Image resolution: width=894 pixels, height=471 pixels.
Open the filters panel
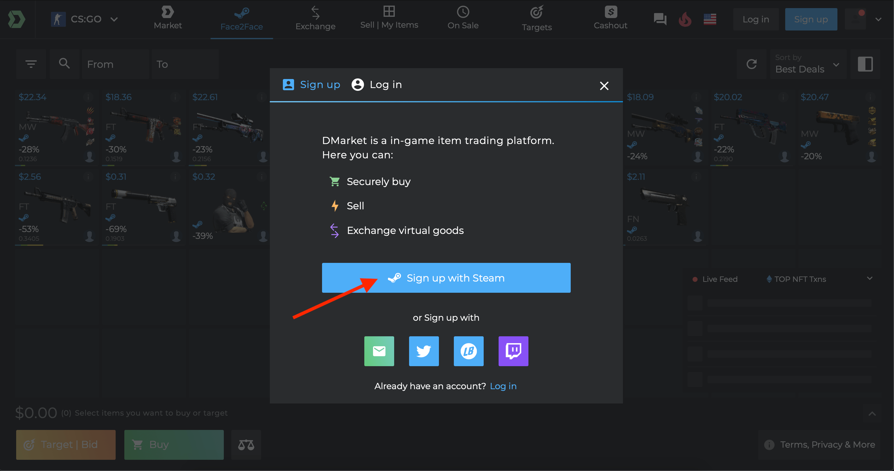[x=31, y=64]
